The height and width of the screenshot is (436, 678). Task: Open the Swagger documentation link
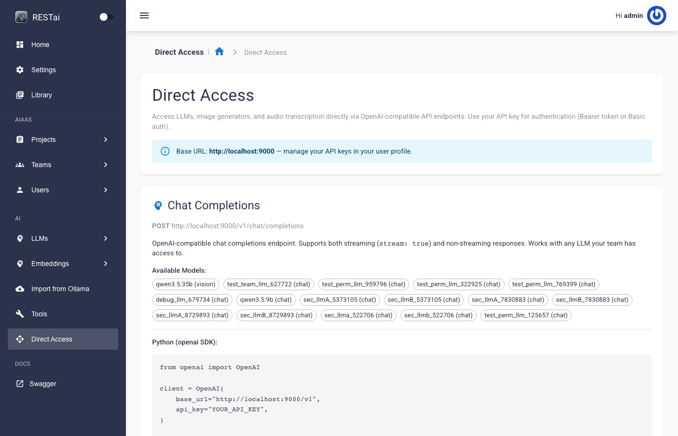[43, 384]
